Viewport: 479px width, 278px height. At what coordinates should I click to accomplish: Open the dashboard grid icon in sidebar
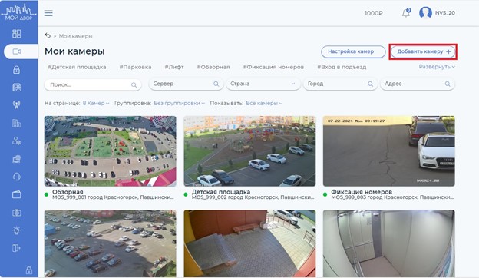pos(16,34)
